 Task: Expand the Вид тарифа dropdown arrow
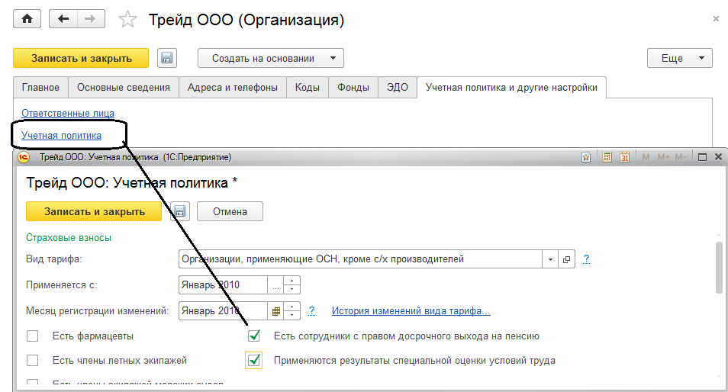point(550,259)
